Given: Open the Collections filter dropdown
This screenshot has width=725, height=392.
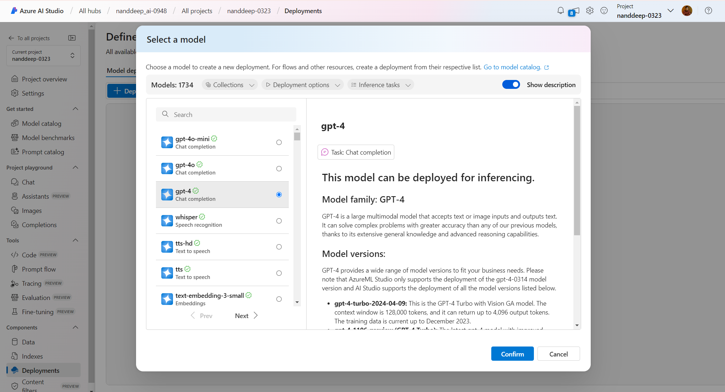Looking at the screenshot, I should coord(230,85).
